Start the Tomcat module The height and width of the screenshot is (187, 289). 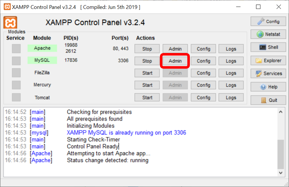(x=147, y=97)
